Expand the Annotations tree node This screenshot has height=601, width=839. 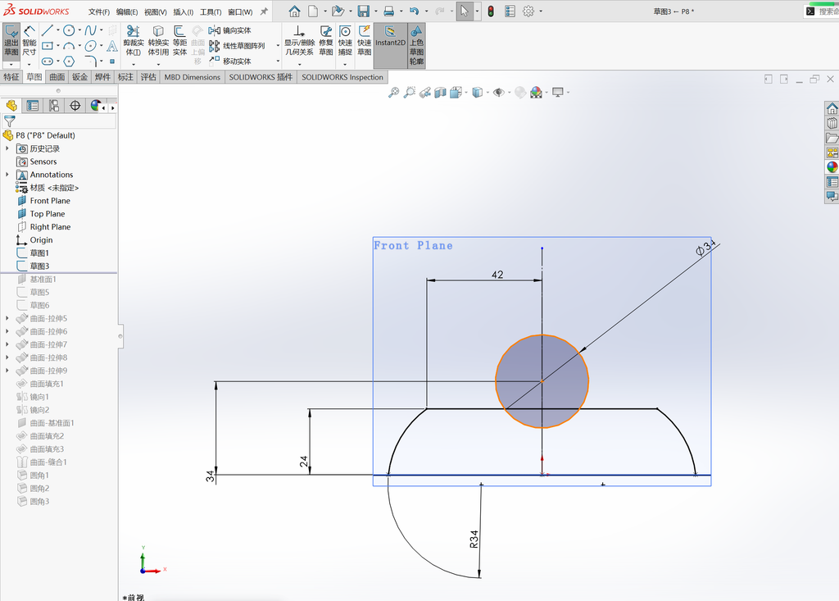(7, 175)
